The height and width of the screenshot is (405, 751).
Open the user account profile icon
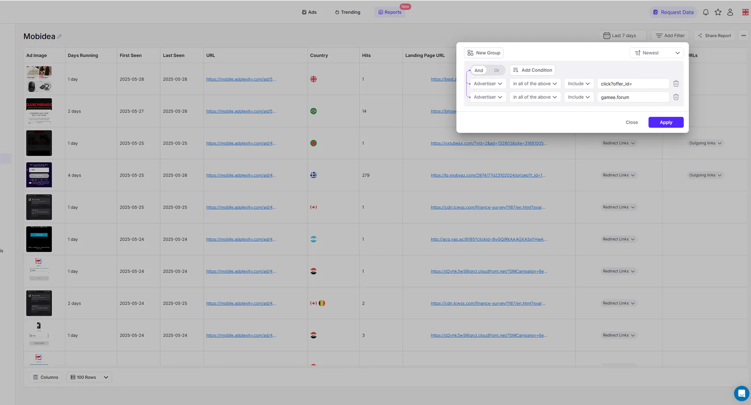[730, 12]
